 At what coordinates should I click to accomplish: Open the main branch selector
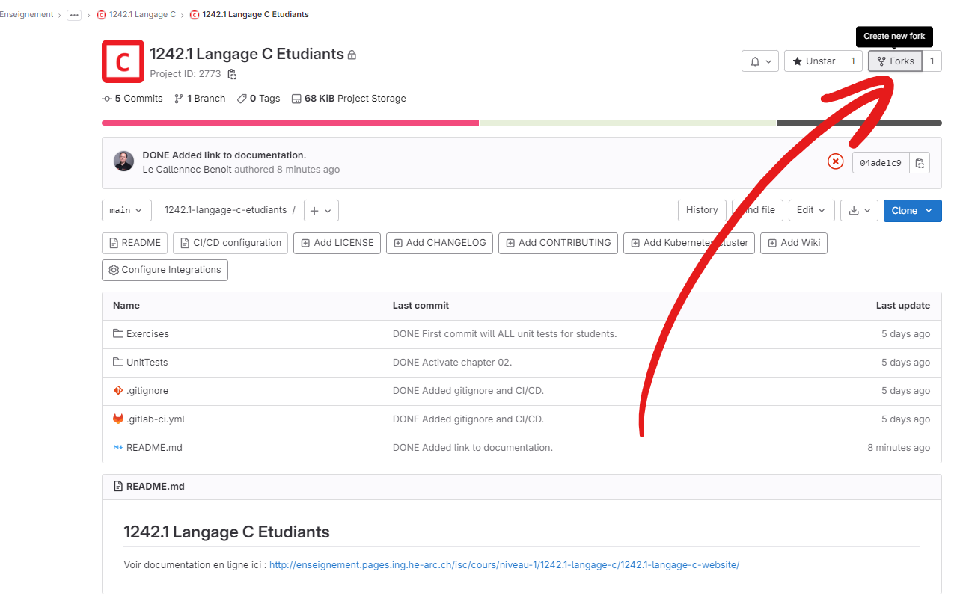(126, 211)
